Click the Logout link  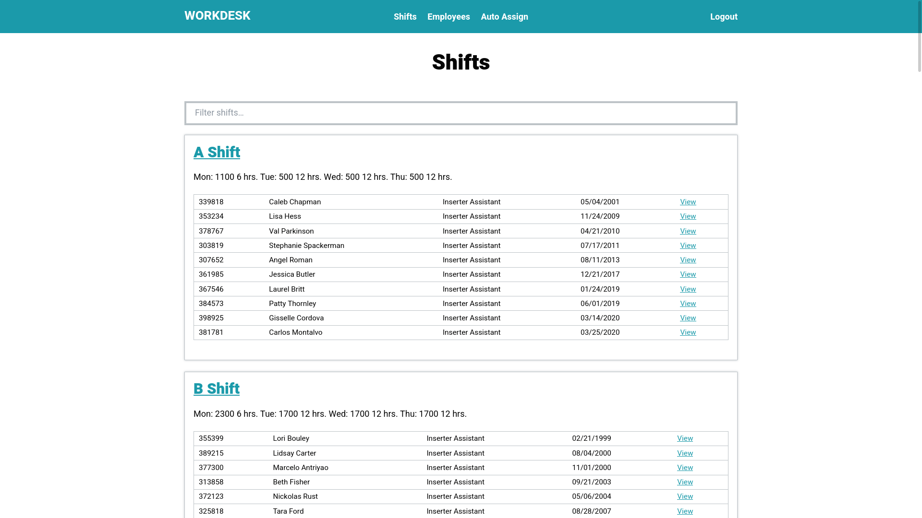(x=723, y=17)
